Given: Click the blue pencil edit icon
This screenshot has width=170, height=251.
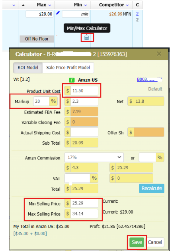Looking at the screenshot, I should 58,13.
